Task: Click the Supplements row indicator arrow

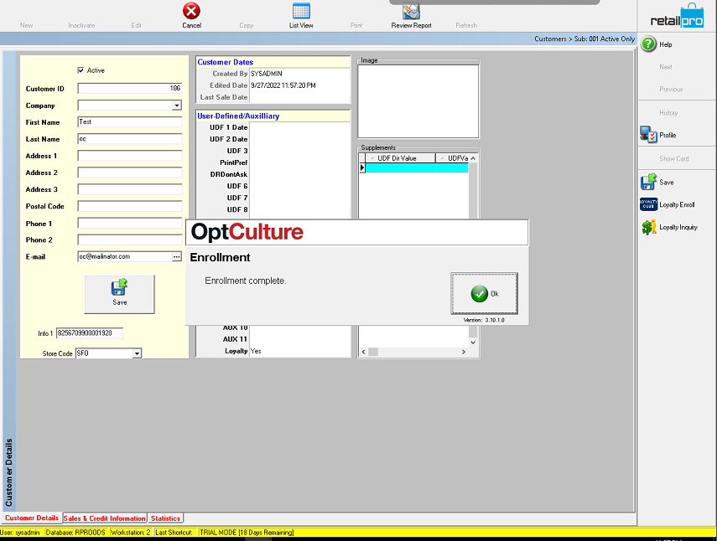Action: coord(362,168)
